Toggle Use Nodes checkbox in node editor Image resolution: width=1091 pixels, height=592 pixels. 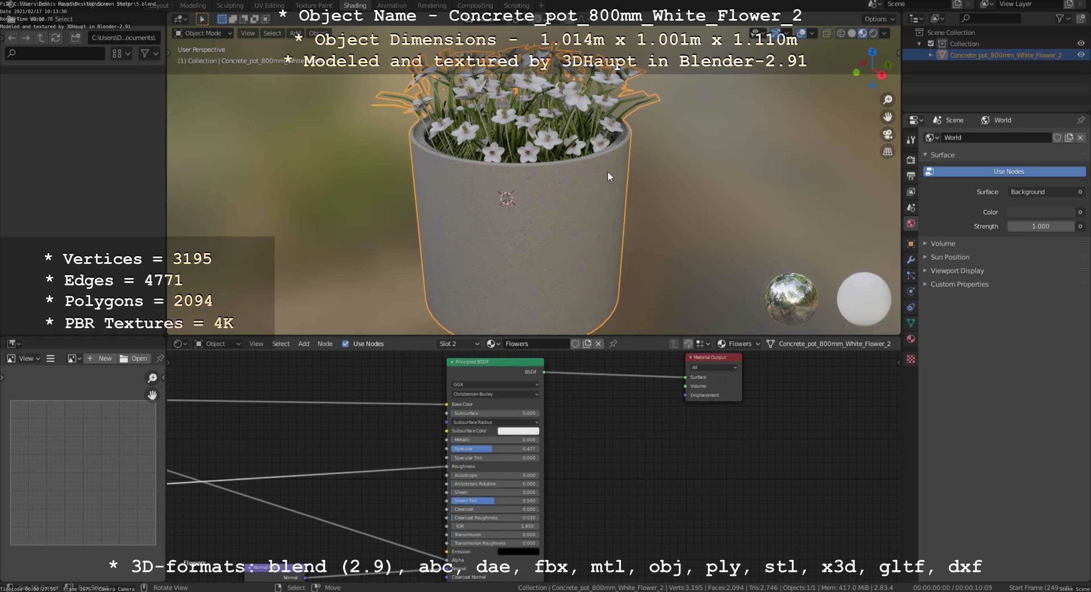(x=345, y=344)
